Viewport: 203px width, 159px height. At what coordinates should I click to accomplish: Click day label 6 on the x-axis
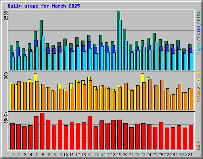43,155
